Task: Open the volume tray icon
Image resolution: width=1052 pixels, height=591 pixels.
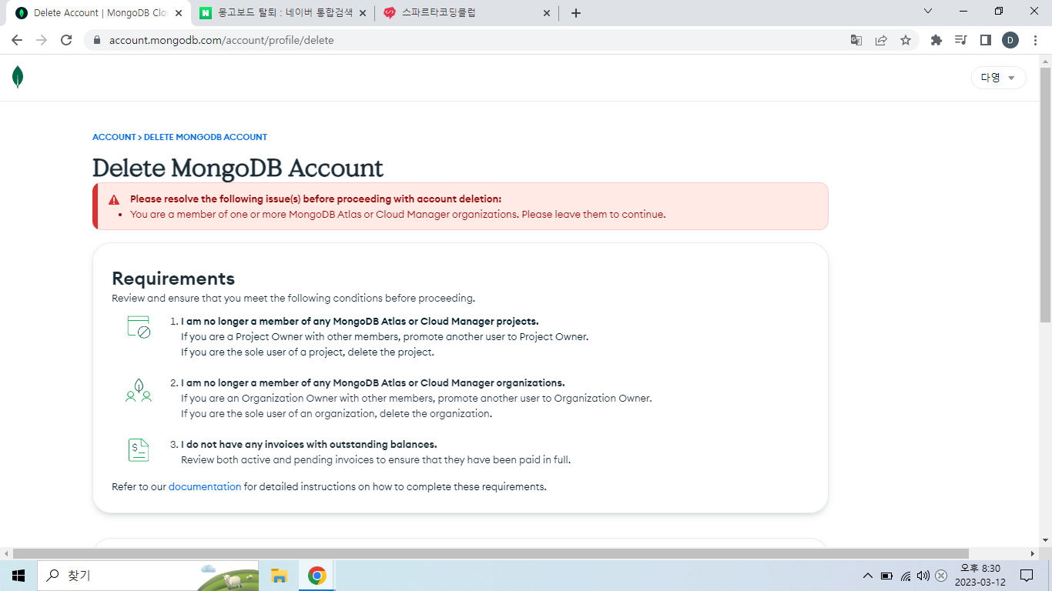Action: click(x=923, y=576)
